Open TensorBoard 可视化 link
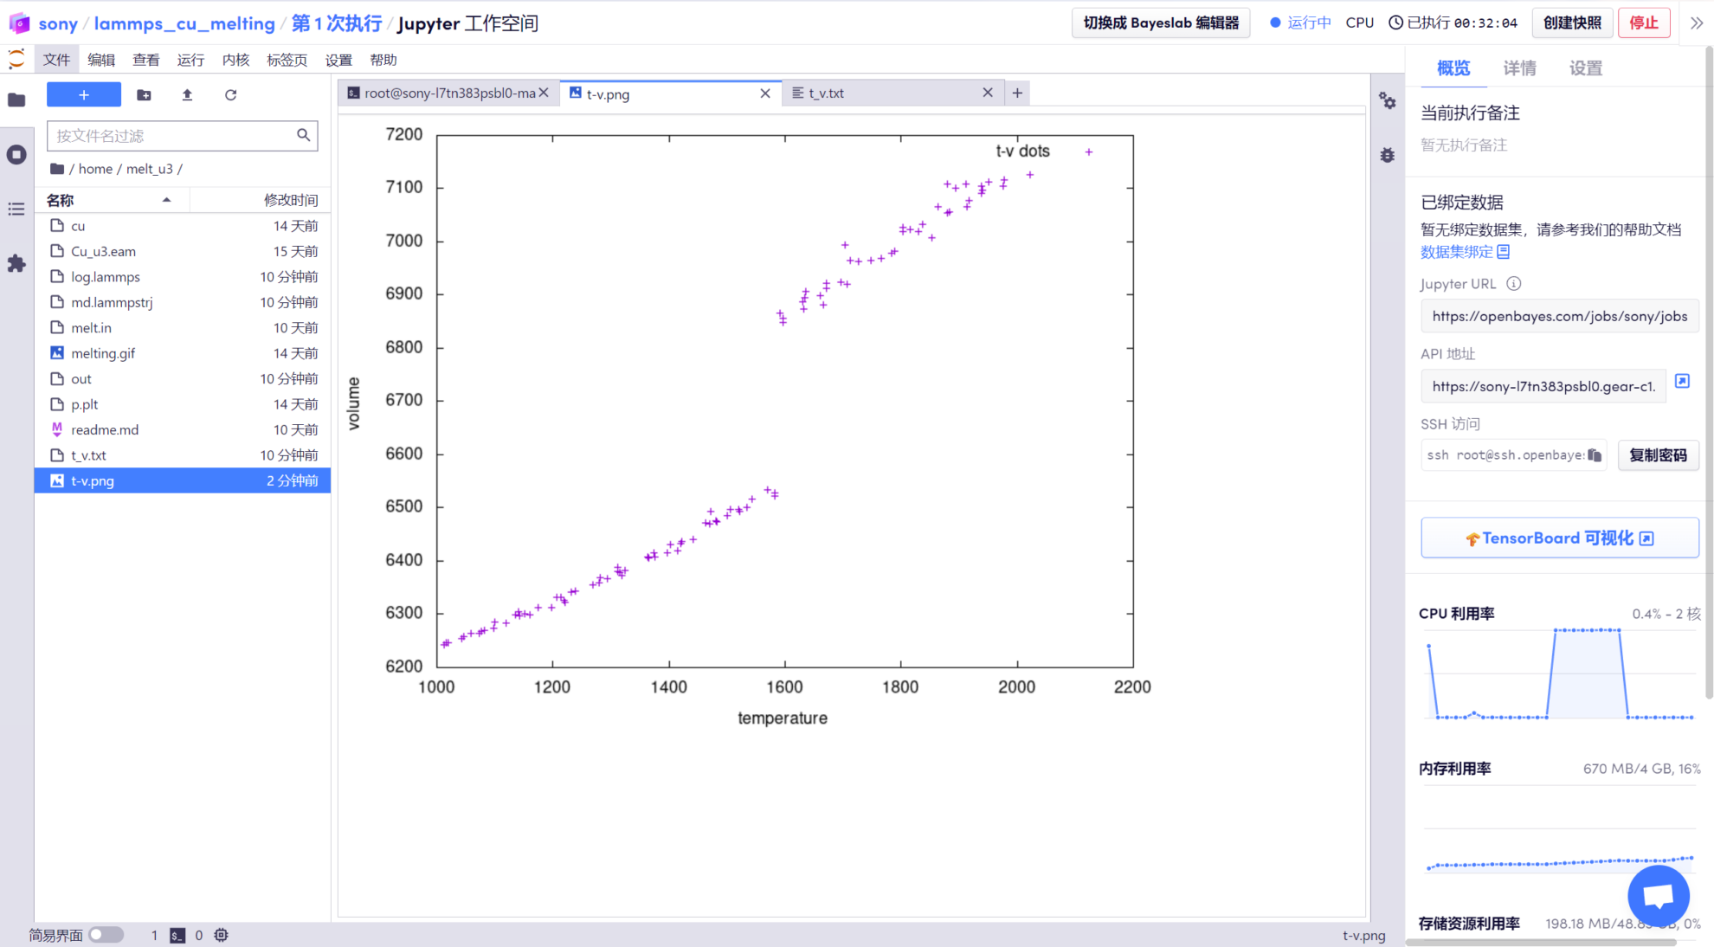Screen dimensions: 1714x947 click(x=1559, y=538)
